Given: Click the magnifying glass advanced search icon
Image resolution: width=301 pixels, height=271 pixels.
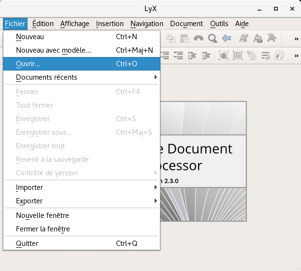Looking at the screenshot, I should coord(213,38).
